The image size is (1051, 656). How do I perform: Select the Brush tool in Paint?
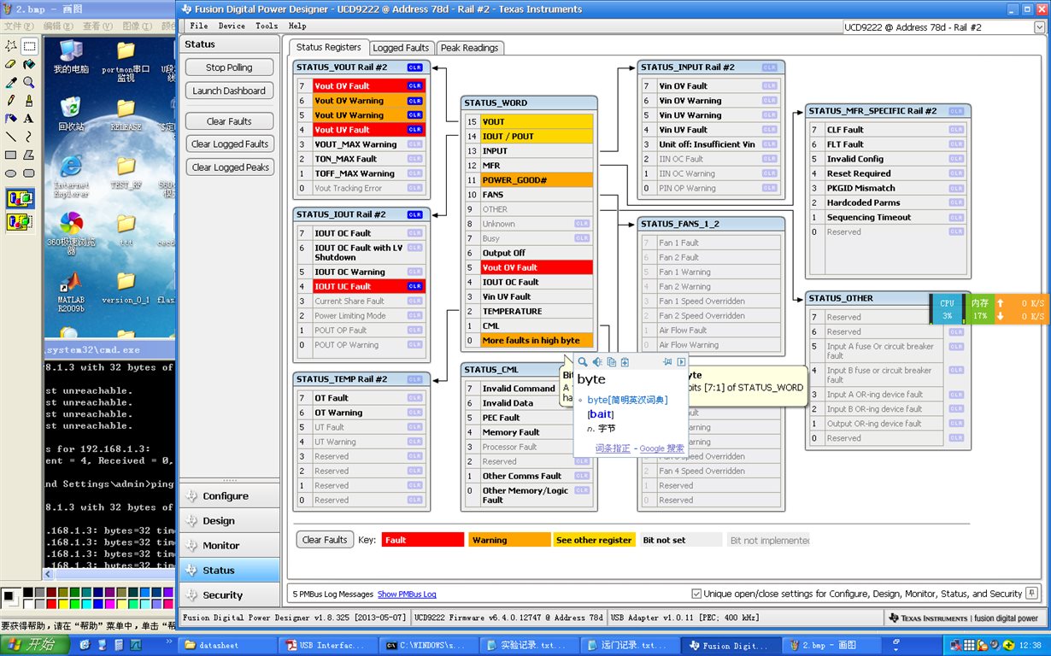[29, 101]
